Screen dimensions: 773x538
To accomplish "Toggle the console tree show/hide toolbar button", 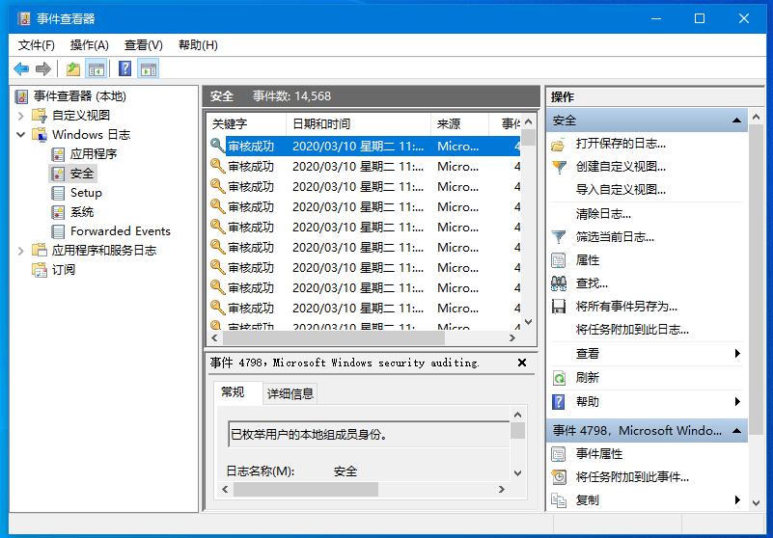I will pos(96,68).
